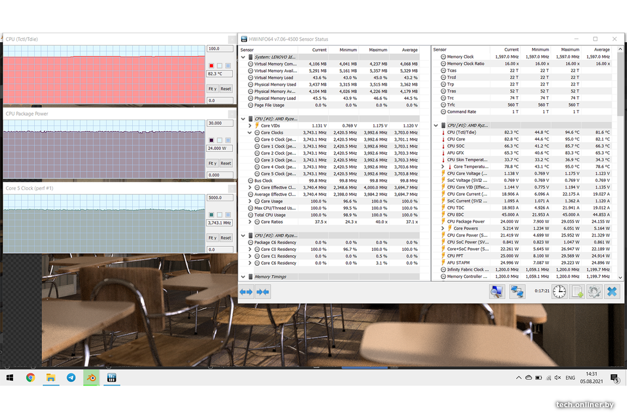Click the Maximum column header in left pane
The height and width of the screenshot is (418, 627).
click(x=378, y=50)
